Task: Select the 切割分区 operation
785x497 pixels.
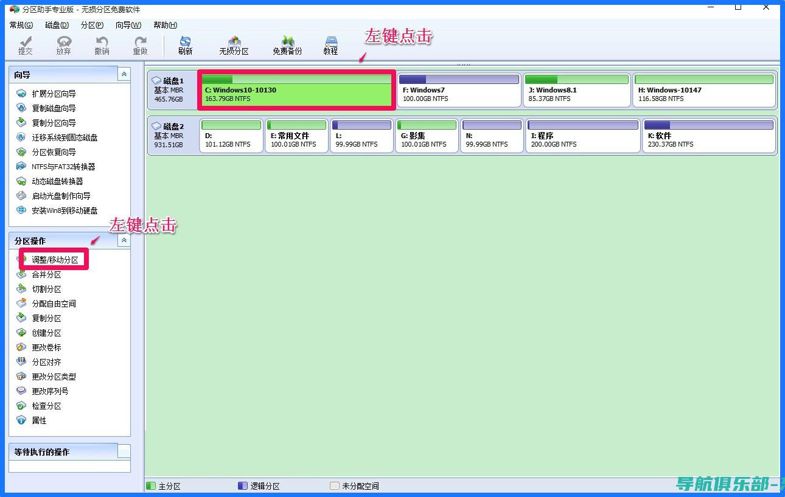Action: [x=39, y=289]
